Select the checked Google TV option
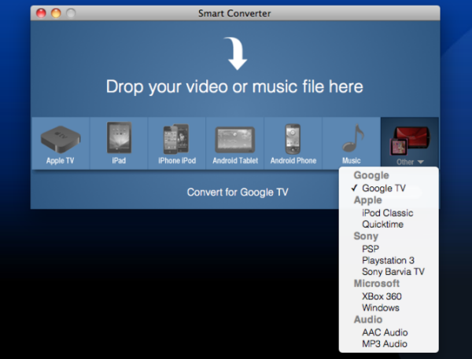Screen dimensions: 472x359 coord(384,189)
